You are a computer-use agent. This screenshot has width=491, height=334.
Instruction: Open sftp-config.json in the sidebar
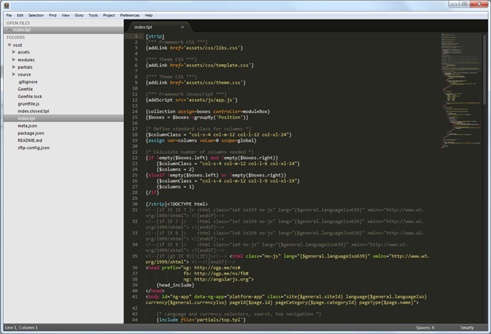click(x=33, y=148)
